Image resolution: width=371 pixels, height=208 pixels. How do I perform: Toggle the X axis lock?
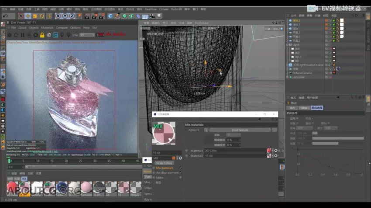[58, 16]
